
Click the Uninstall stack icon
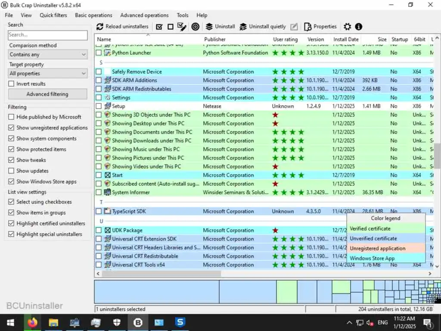click(209, 27)
